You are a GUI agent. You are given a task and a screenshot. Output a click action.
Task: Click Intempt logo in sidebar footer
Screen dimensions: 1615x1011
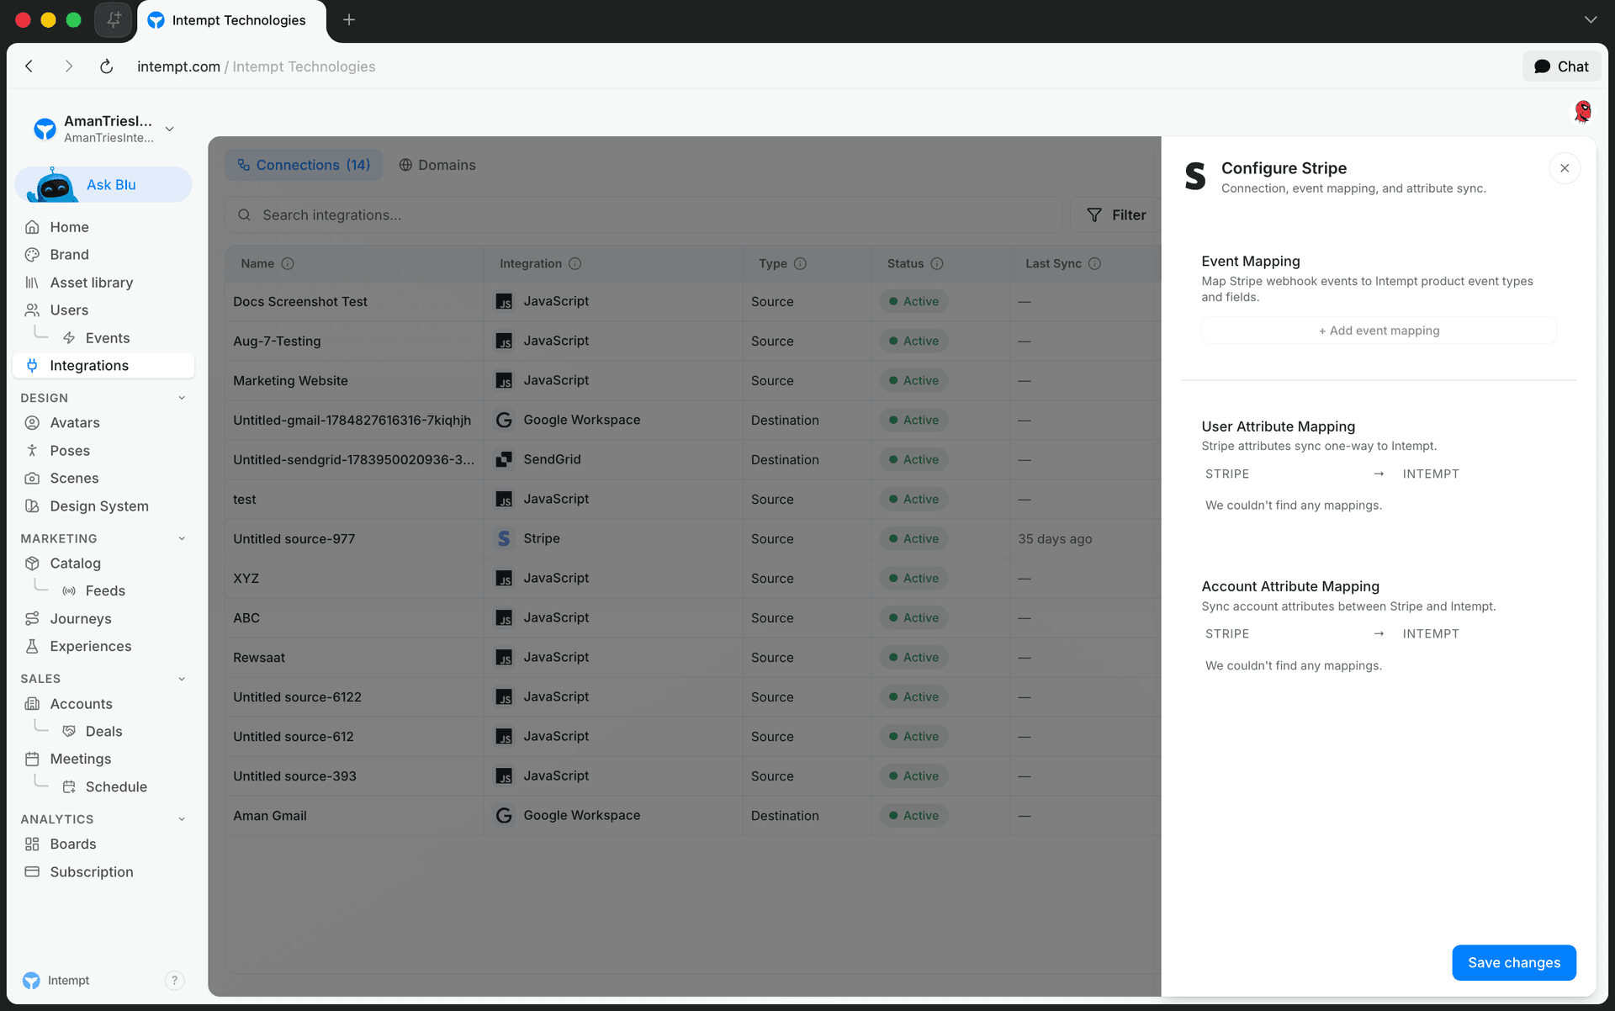pyautogui.click(x=31, y=981)
